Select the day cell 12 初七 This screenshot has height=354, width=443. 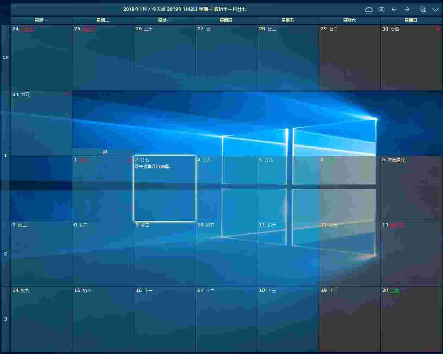[x=349, y=253]
